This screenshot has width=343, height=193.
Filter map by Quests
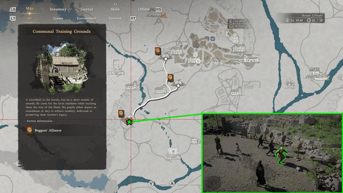coord(58,18)
